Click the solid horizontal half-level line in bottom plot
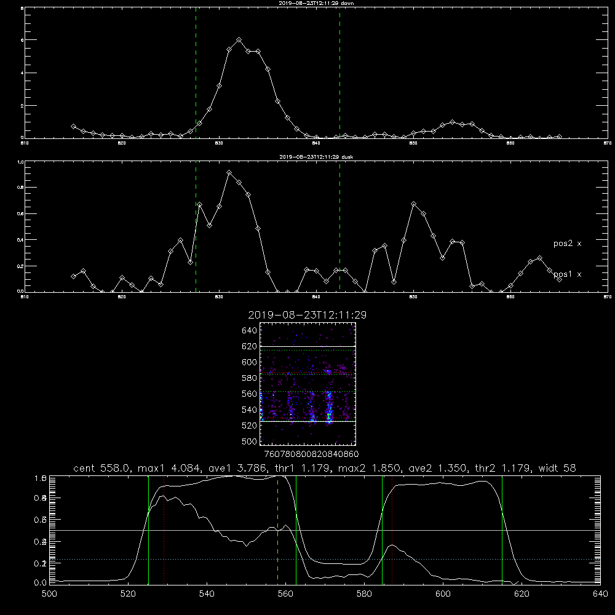The height and width of the screenshot is (615, 615). click(x=325, y=530)
